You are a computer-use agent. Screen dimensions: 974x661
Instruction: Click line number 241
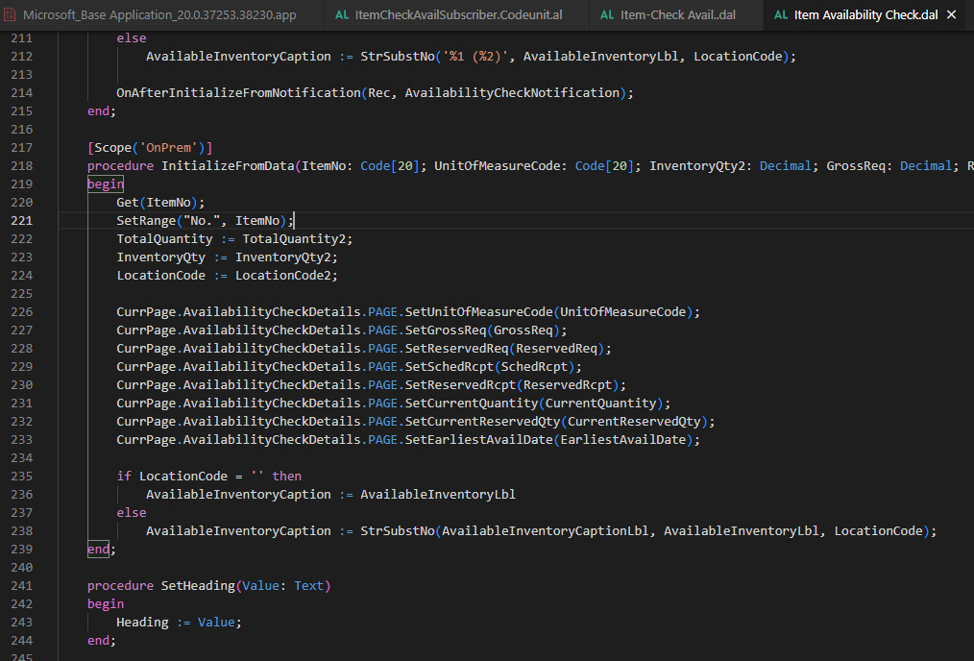click(x=21, y=585)
